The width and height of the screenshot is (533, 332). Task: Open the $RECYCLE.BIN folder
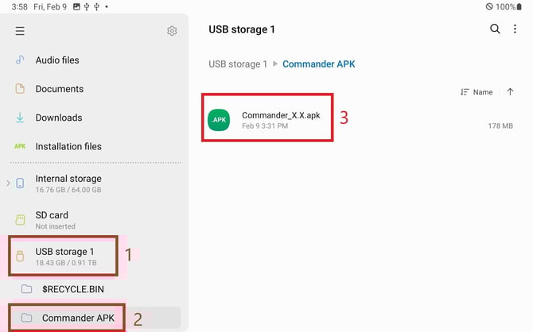(72, 289)
